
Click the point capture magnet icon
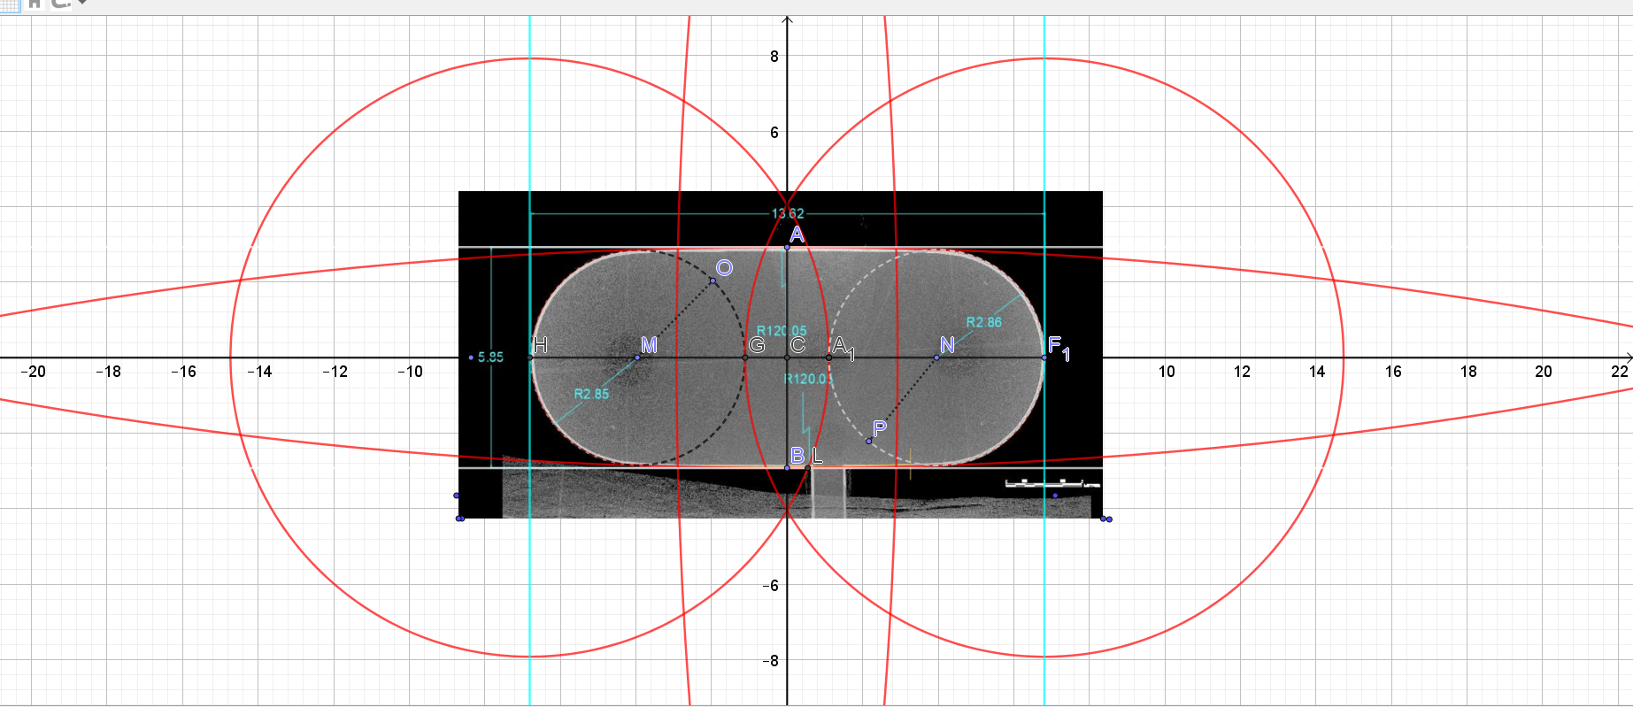pyautogui.click(x=60, y=3)
